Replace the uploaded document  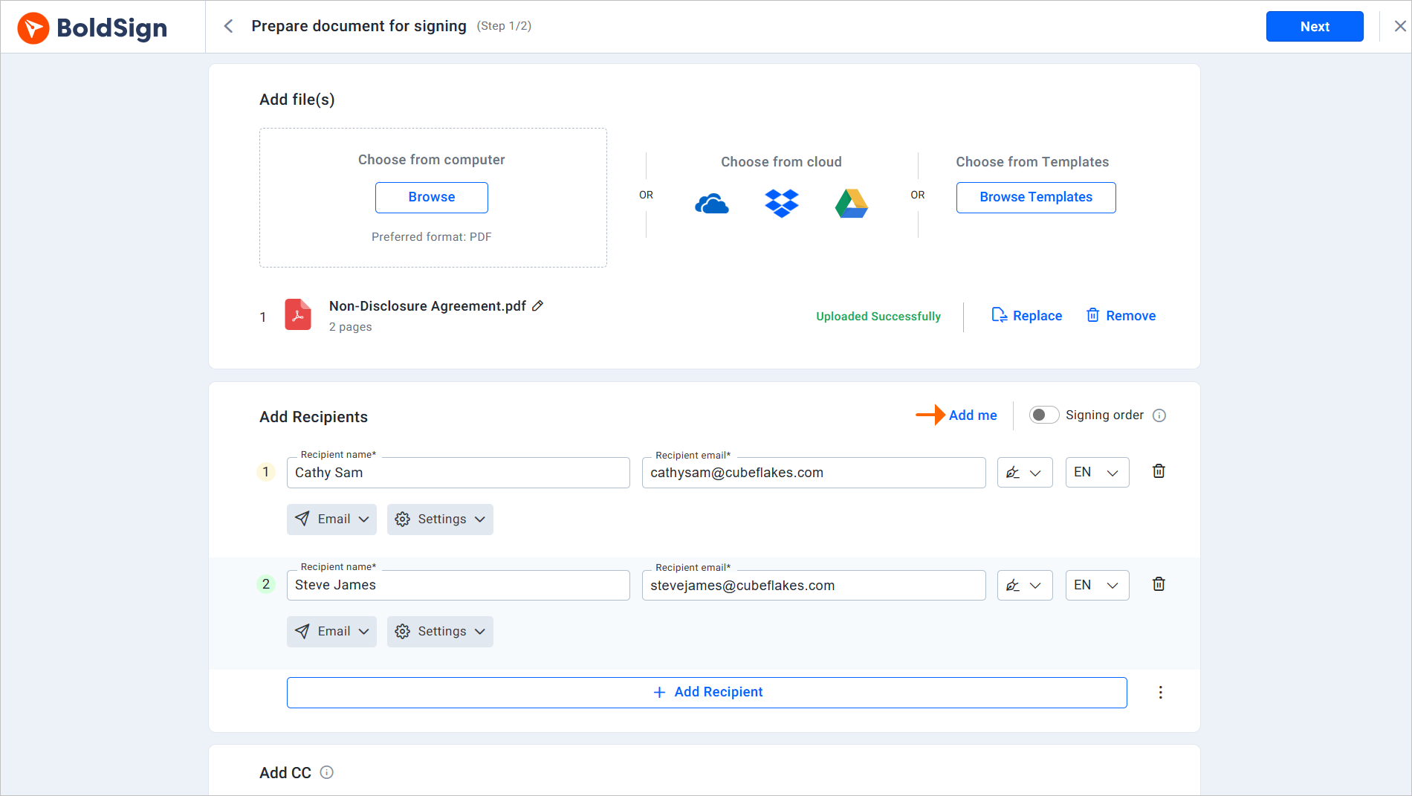(x=1027, y=316)
